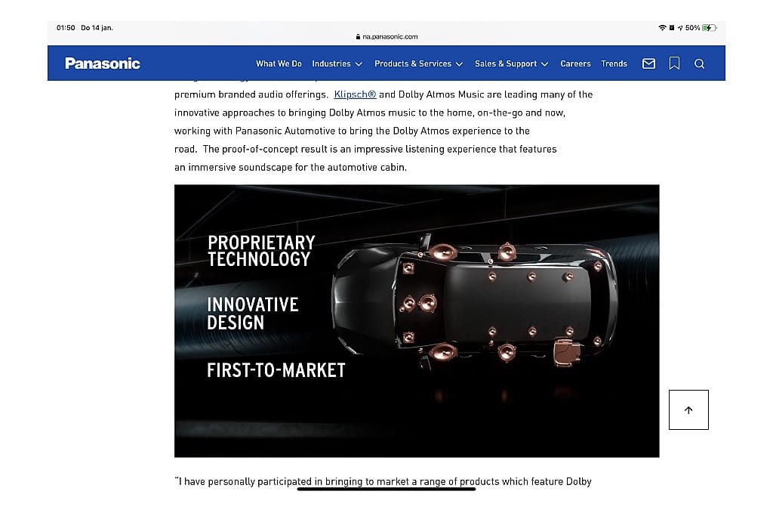Click the 'INNOVATIVE DESIGN' text in image
This screenshot has height=516, width=773.
[x=252, y=314]
